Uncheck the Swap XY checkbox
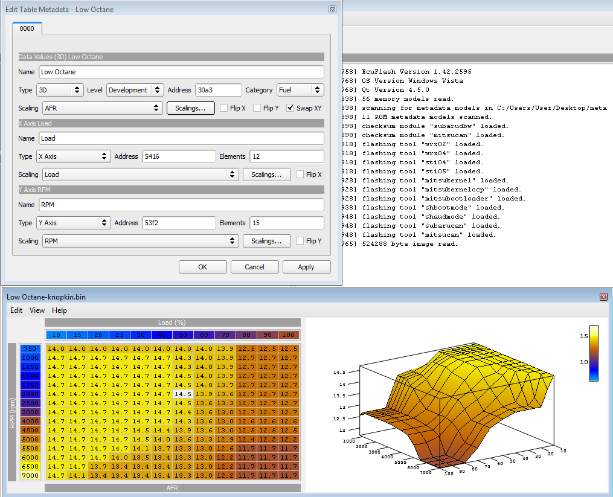Image resolution: width=613 pixels, height=497 pixels. (290, 108)
